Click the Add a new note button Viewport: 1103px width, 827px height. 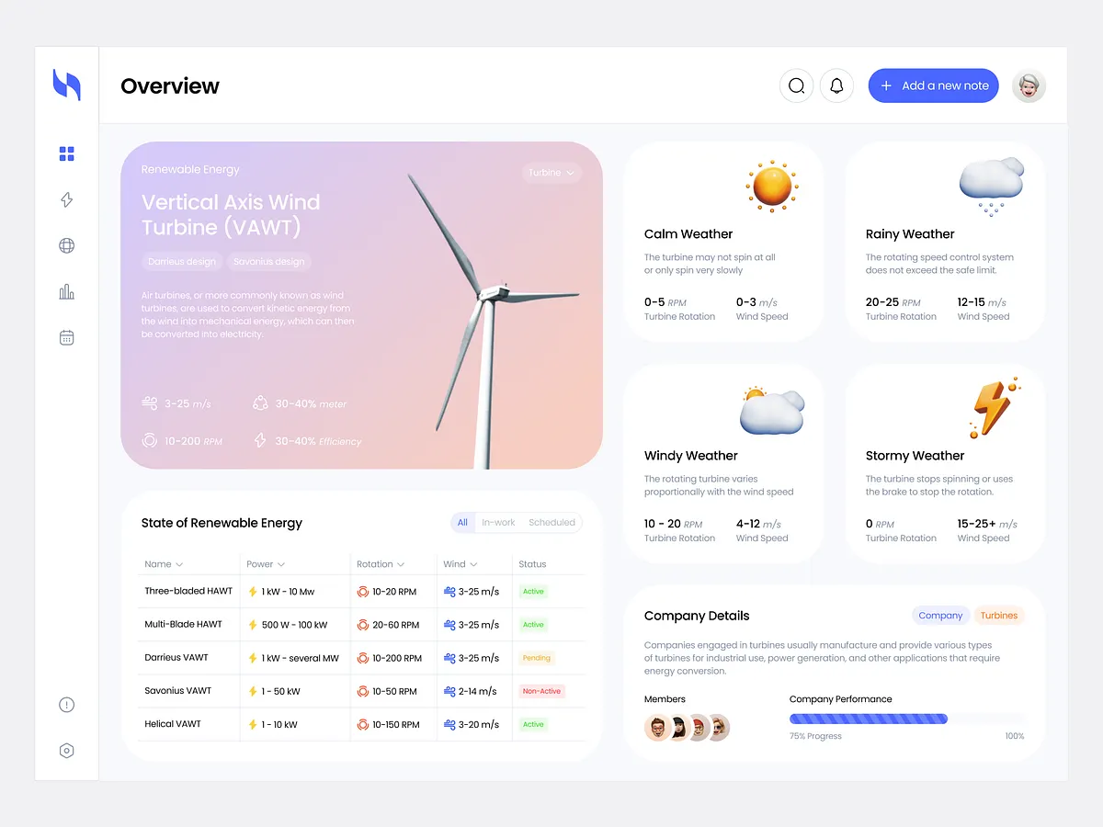(x=933, y=85)
